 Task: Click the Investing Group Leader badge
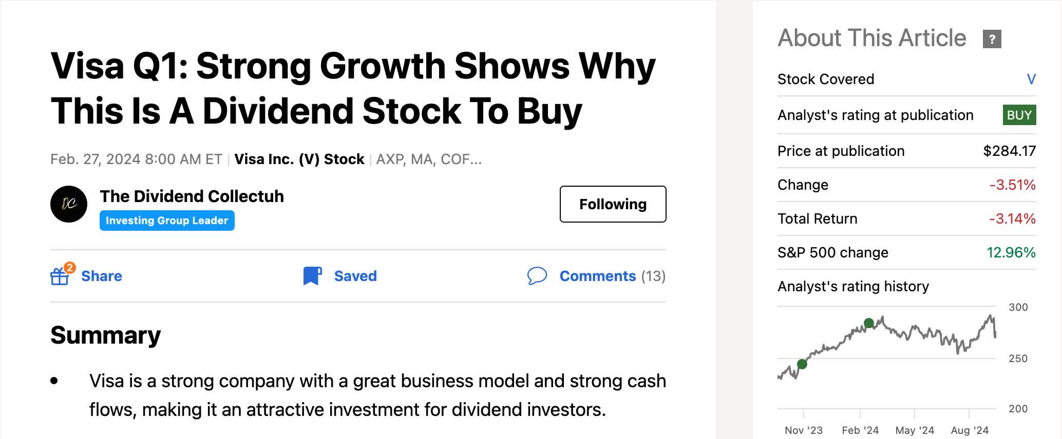pyautogui.click(x=167, y=221)
